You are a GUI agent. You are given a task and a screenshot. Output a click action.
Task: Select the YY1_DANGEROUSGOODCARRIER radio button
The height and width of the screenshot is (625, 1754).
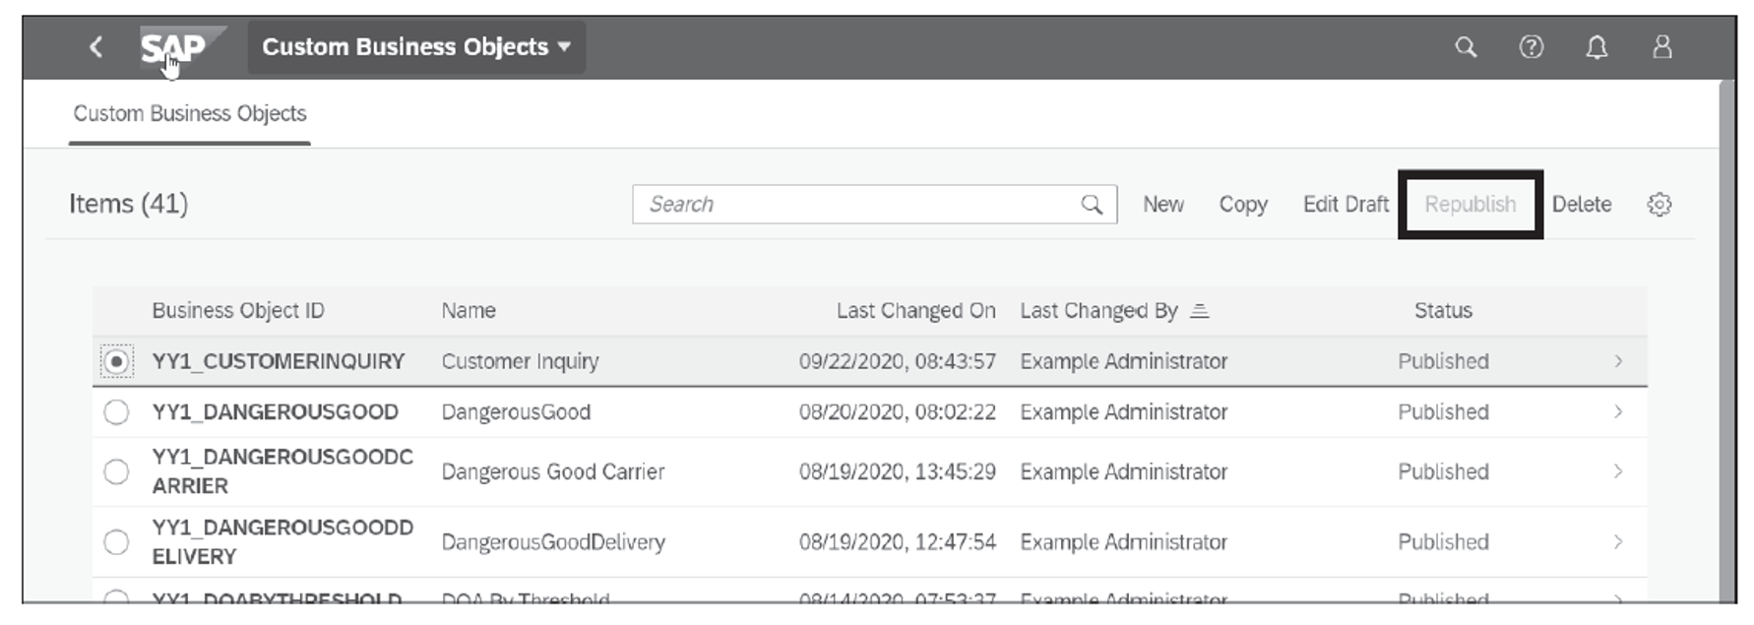point(116,471)
